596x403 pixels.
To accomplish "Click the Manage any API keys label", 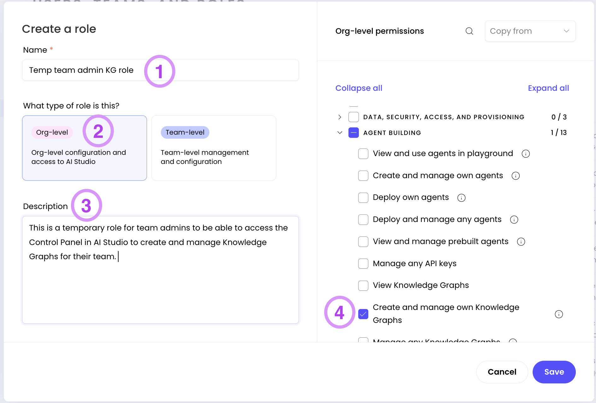I will click(x=415, y=263).
